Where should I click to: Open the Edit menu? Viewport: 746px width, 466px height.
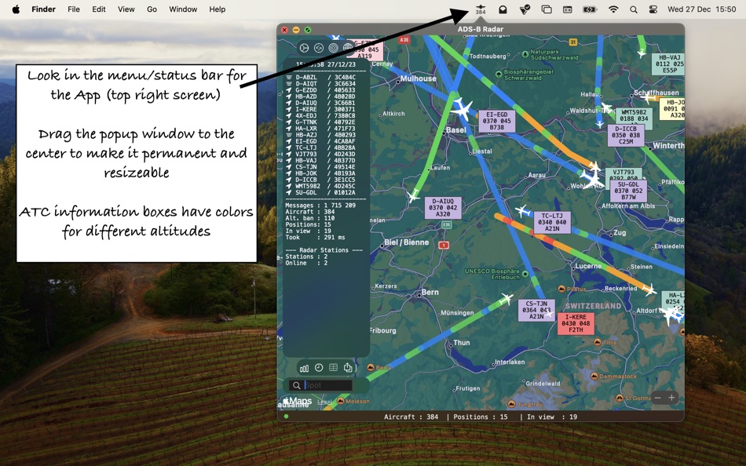(99, 9)
